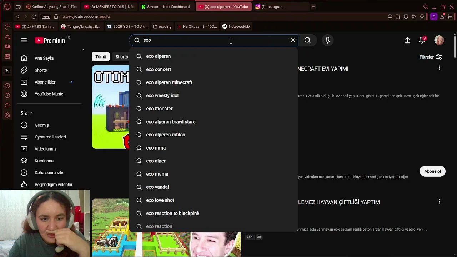Open browser sidebar settings gear

point(7,115)
